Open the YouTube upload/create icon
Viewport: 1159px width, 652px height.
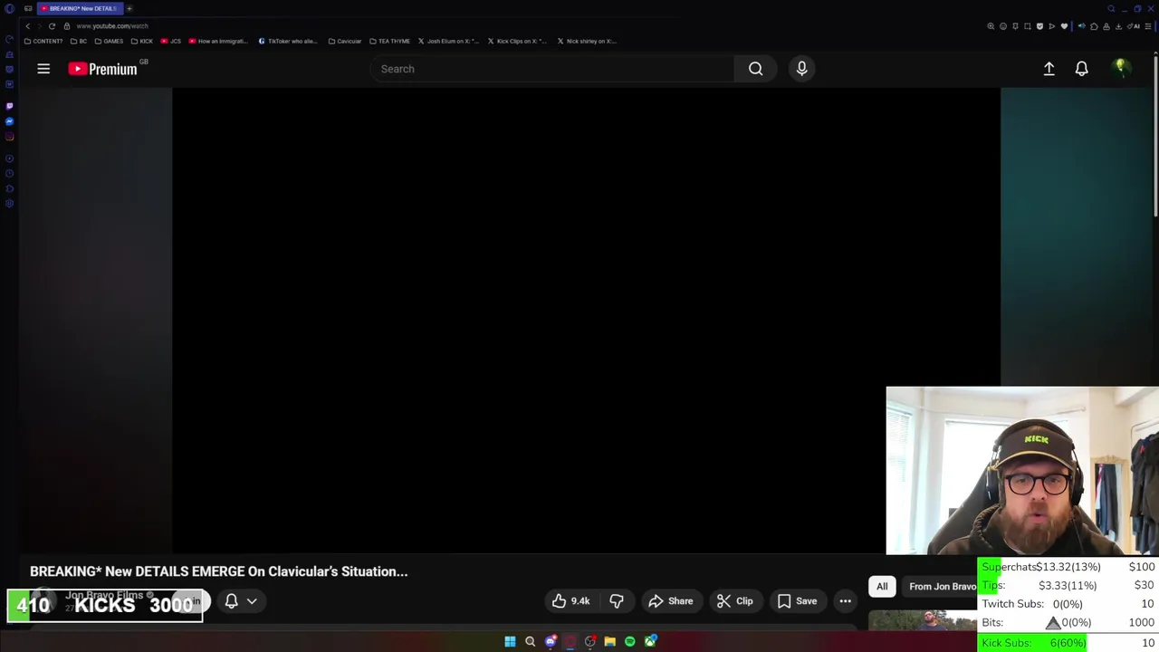coord(1049,69)
